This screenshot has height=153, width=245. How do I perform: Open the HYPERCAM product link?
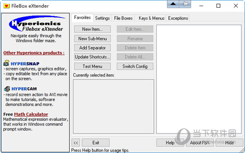[x=24, y=89]
